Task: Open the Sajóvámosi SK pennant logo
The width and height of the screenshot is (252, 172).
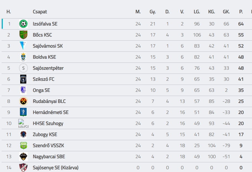Action: pyautogui.click(x=23, y=46)
